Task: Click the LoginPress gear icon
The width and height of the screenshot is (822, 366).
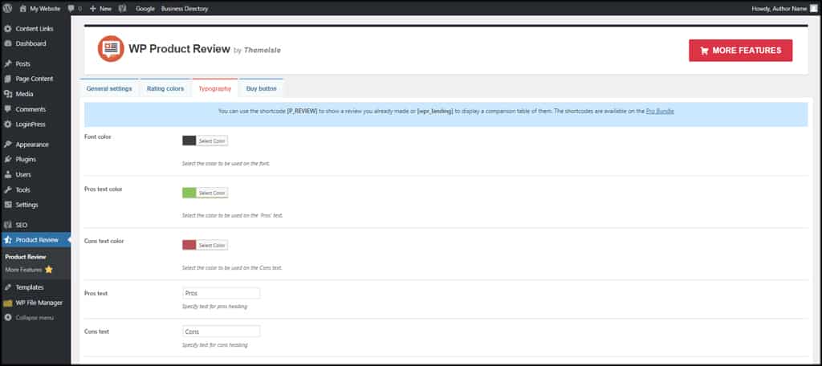Action: pos(8,124)
